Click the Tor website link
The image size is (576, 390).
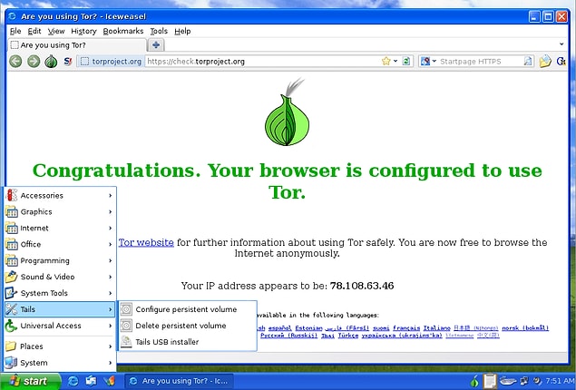[146, 242]
